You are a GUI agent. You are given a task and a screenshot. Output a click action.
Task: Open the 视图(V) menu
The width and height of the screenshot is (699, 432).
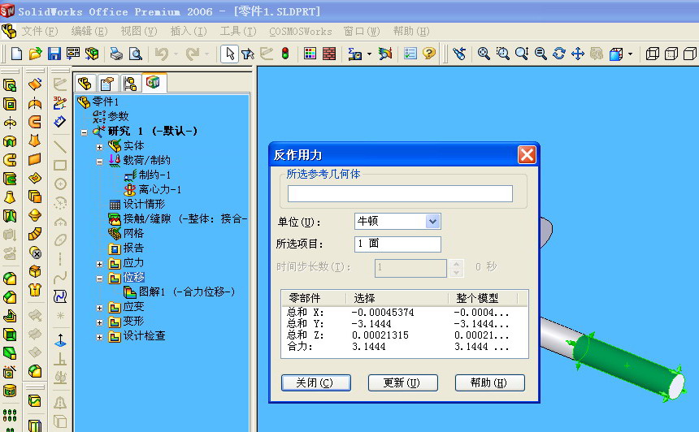click(x=139, y=31)
